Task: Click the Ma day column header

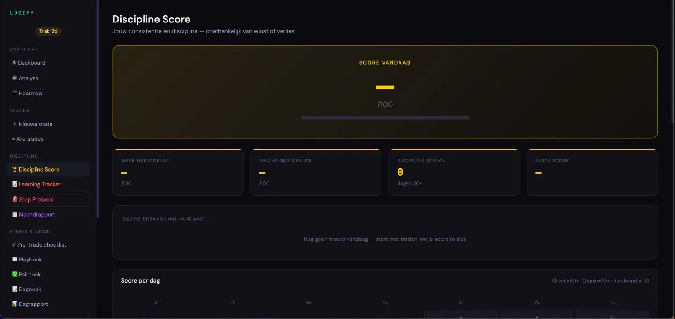Action: pos(158,303)
